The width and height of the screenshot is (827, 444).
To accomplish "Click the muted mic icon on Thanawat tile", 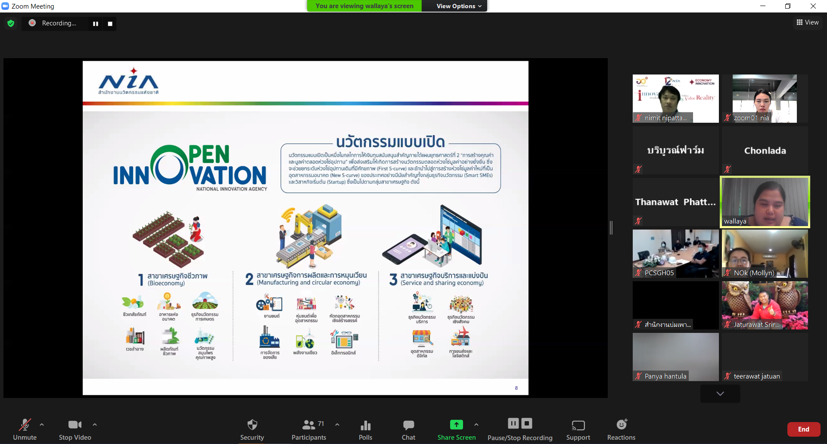I will coord(638,221).
